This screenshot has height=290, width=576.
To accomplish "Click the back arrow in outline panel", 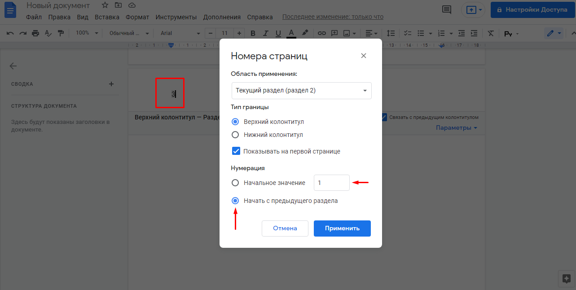I will (13, 66).
